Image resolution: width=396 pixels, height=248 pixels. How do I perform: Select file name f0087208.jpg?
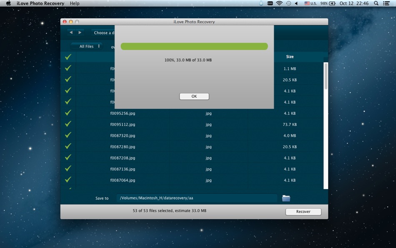(x=123, y=158)
